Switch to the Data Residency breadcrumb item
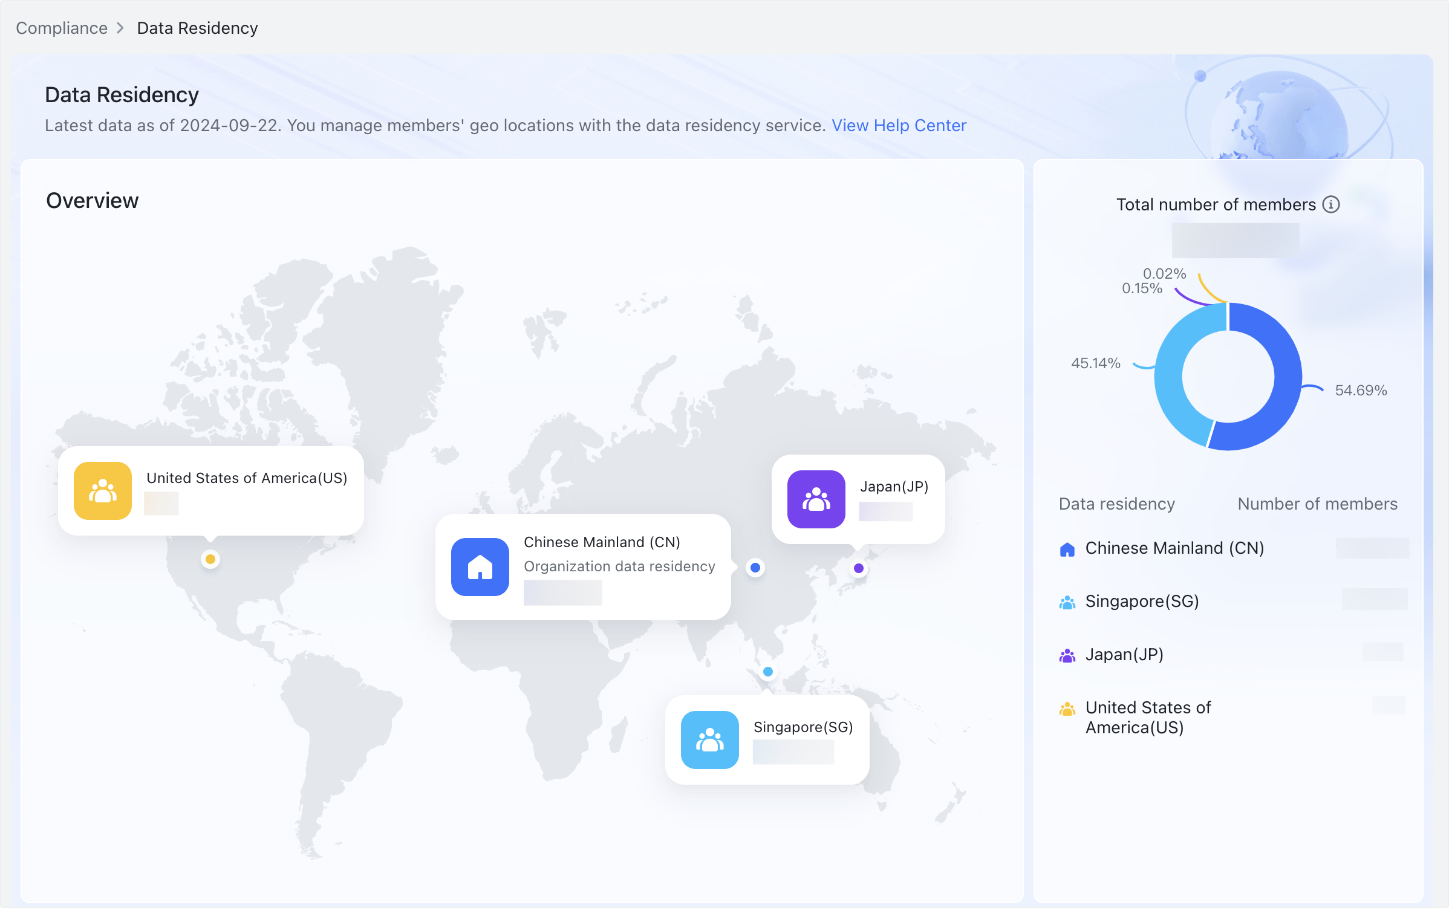 197,28
